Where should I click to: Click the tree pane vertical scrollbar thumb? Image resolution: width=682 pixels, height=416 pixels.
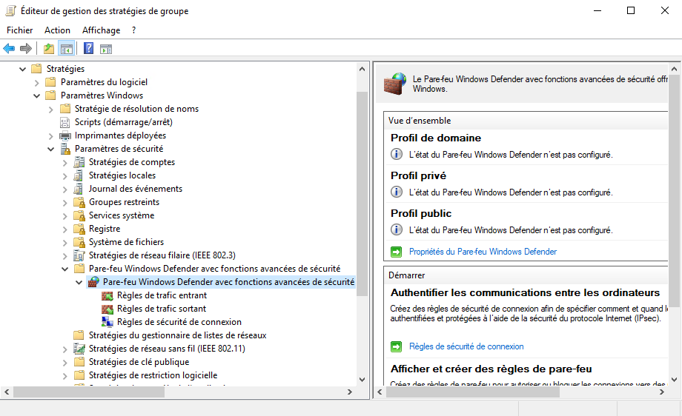pos(362,194)
